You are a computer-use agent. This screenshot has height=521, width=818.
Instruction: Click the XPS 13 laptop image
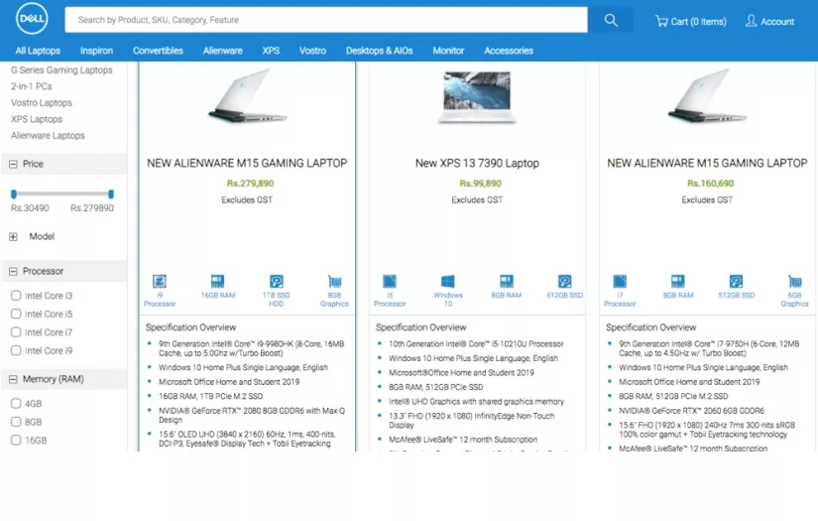(x=477, y=98)
